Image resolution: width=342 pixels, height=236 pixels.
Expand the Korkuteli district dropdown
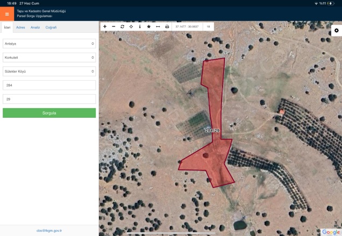(x=49, y=57)
